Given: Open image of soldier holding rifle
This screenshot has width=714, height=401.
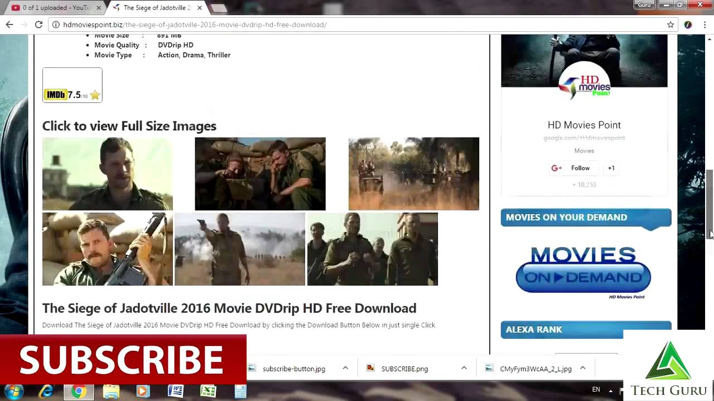Looking at the screenshot, I should pyautogui.click(x=108, y=249).
